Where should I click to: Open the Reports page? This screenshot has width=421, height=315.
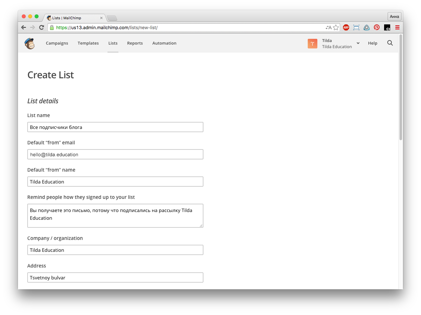click(135, 43)
